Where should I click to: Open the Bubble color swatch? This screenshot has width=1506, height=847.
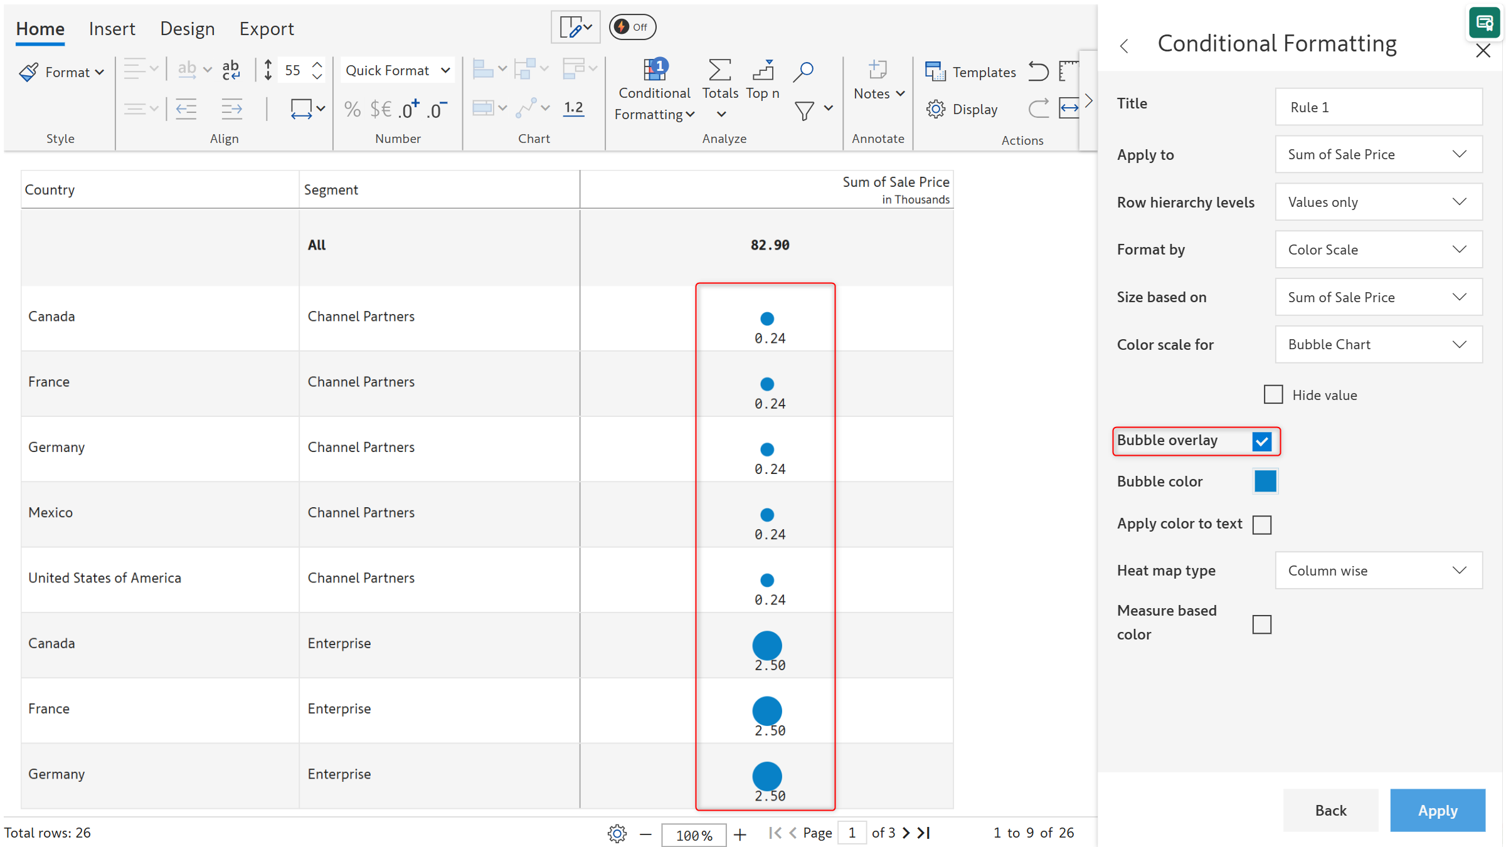(x=1265, y=481)
